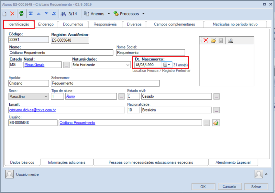Open Anexos attachments button
275x193 pixels.
pos(94,14)
